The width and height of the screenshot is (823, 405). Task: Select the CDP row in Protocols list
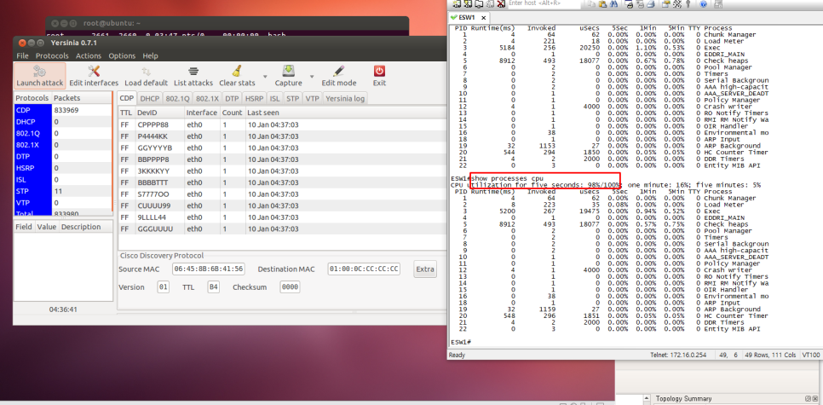point(62,110)
